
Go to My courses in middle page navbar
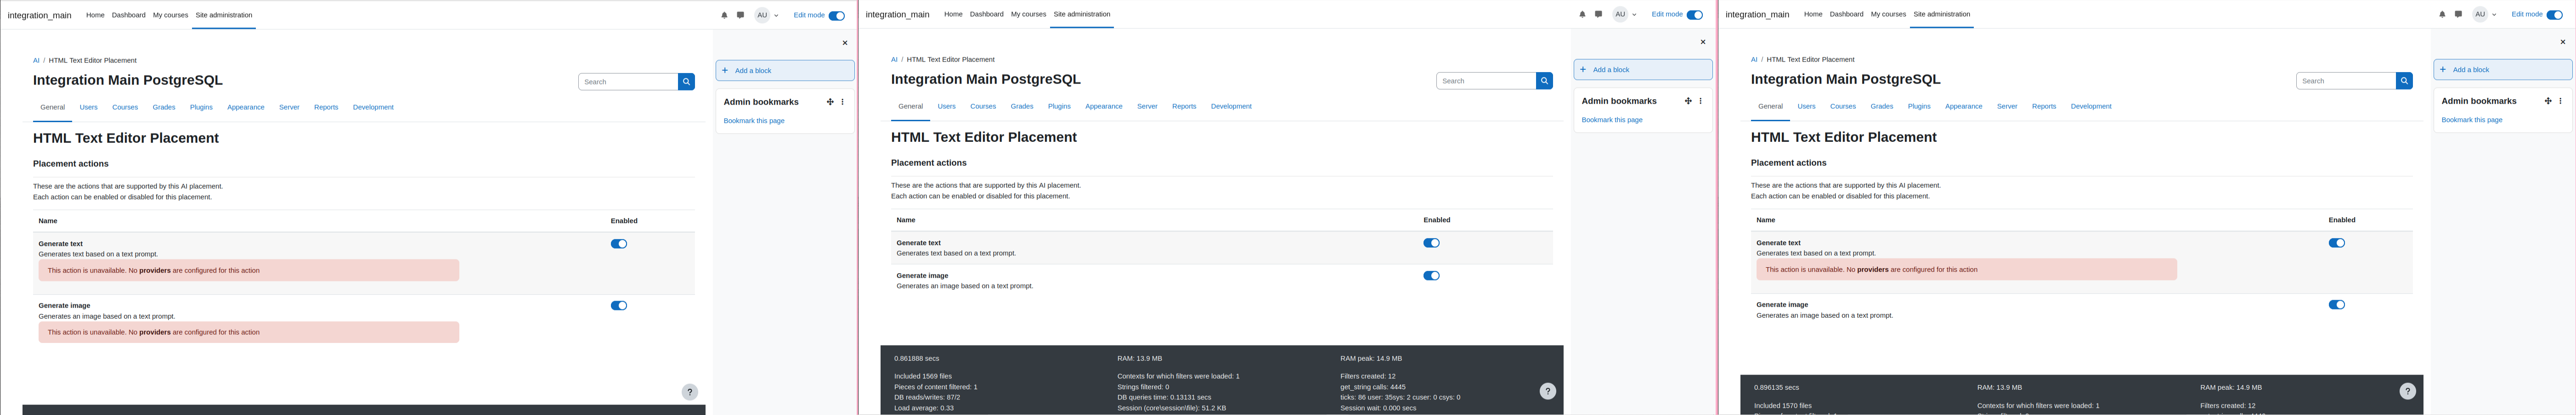tap(1028, 14)
